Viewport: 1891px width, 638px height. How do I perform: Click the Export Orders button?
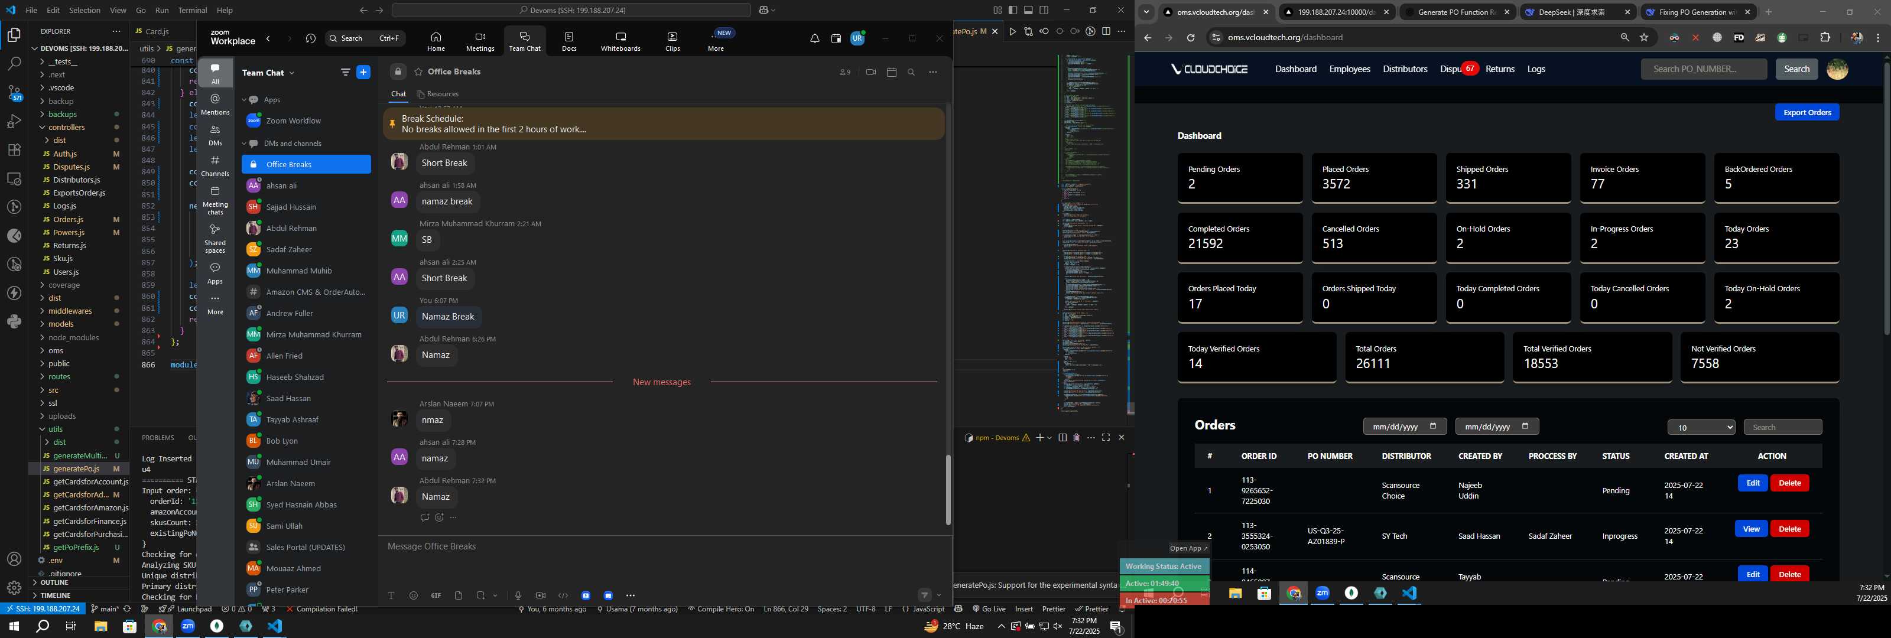click(1806, 112)
